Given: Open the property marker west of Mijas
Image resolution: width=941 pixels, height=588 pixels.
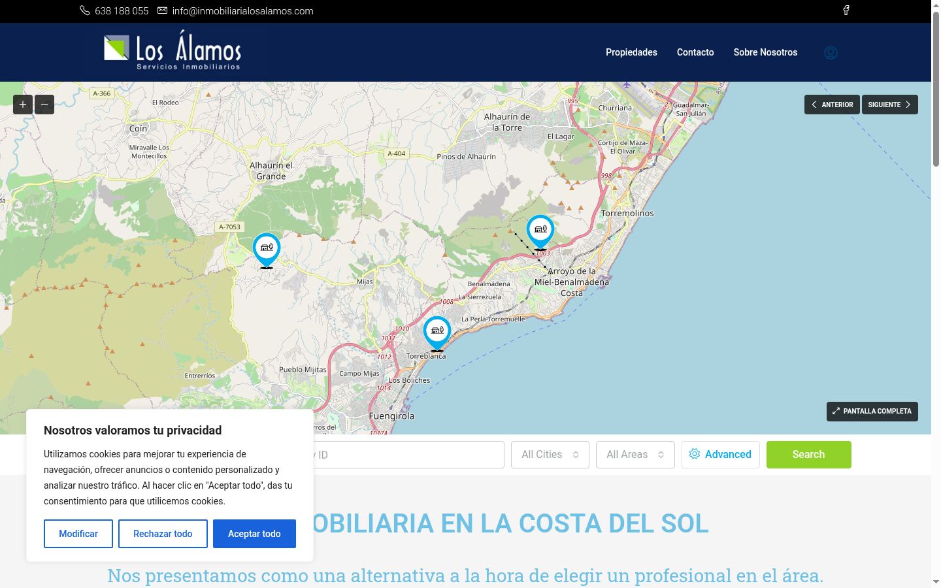Looking at the screenshot, I should coord(267,251).
